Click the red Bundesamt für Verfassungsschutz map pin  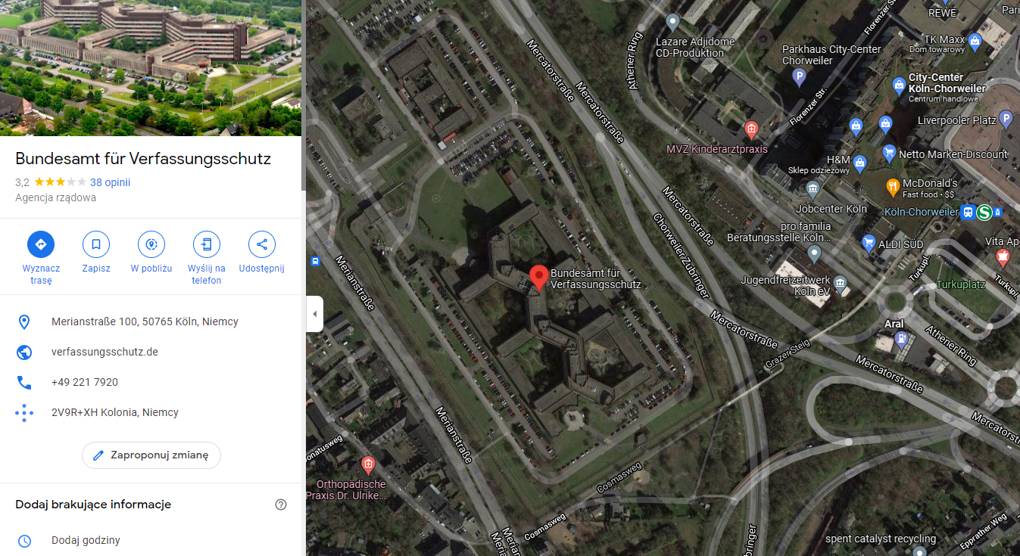538,278
